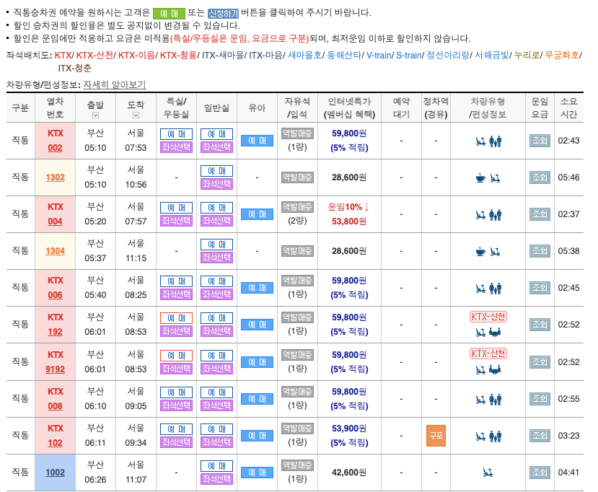Image resolution: width=598 pixels, height=492 pixels.
Task: Click the family icon in KTX 008 row
Action: tap(495, 399)
